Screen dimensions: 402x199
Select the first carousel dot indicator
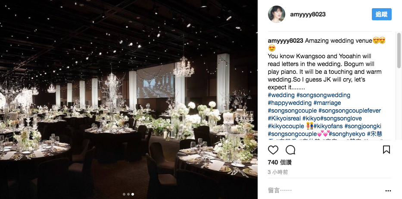click(124, 194)
